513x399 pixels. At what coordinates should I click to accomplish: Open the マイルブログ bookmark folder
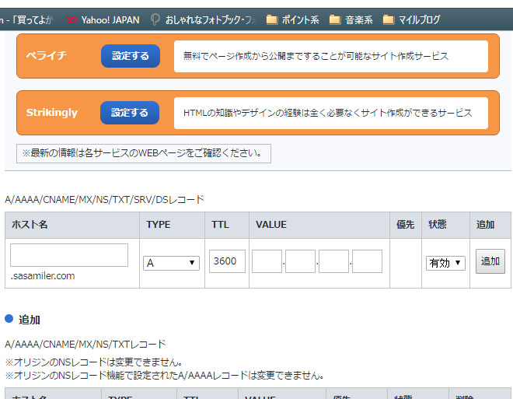coord(412,20)
